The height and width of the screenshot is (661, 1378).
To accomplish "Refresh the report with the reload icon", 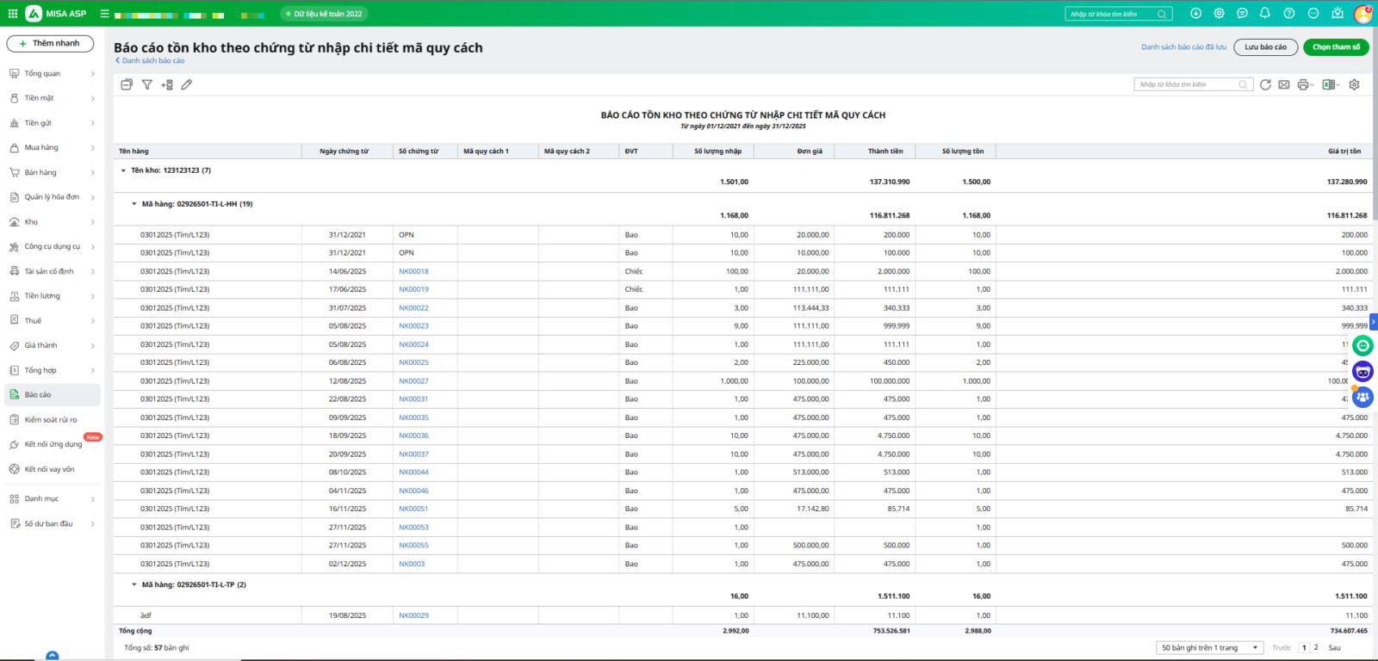I will [1265, 84].
